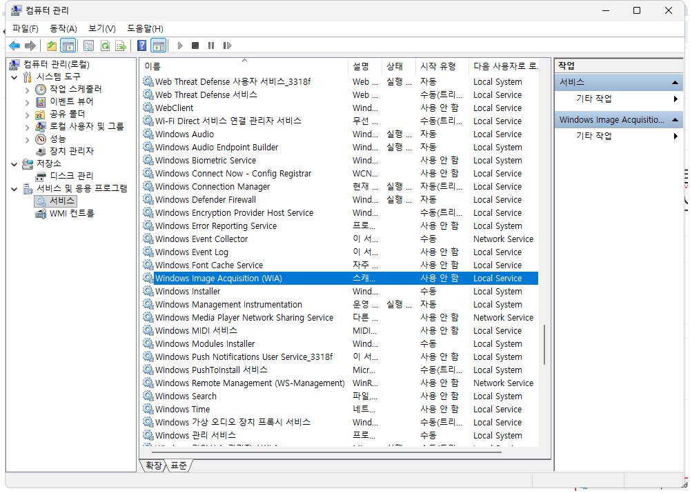Open the 도움말(H) menu
This screenshot has height=493, width=690.
click(x=145, y=28)
